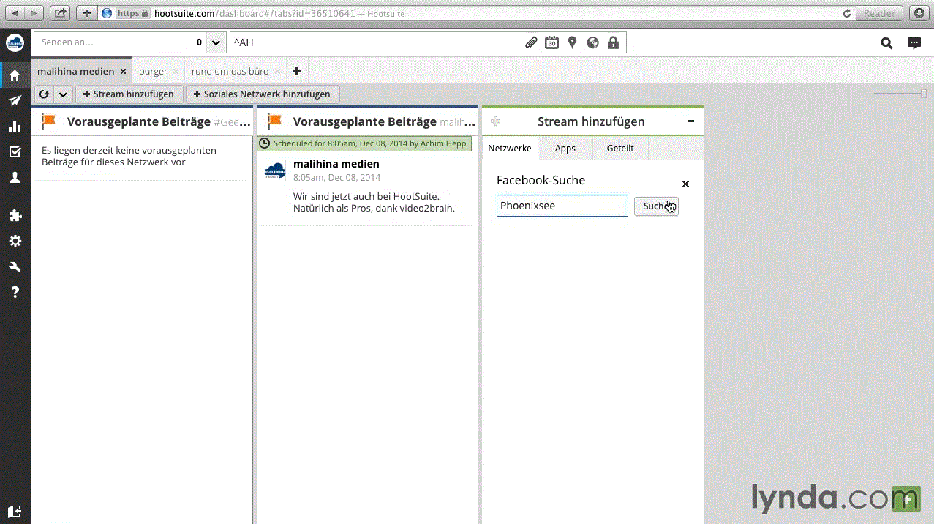Click the 8:05am, Dec 08, 2014 timestamp
Screen dimensions: 934x524
tap(336, 178)
